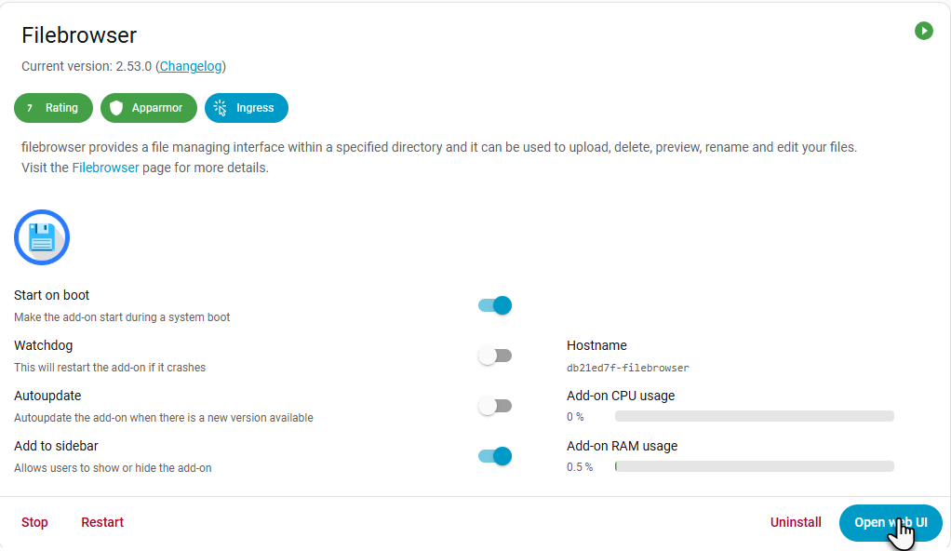The image size is (951, 551).
Task: Disable Add to sidebar
Action: point(494,456)
